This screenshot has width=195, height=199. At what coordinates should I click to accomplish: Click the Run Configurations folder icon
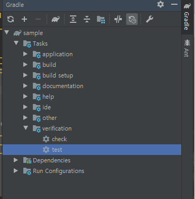click(27, 171)
